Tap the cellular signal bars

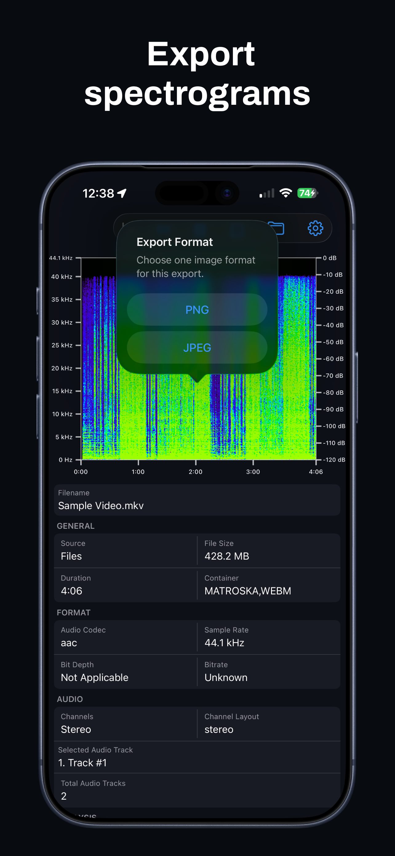(x=267, y=193)
